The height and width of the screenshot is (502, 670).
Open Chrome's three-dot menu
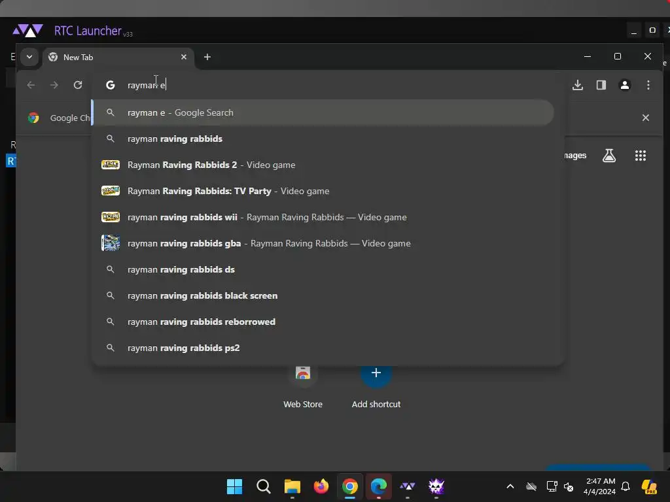point(648,85)
